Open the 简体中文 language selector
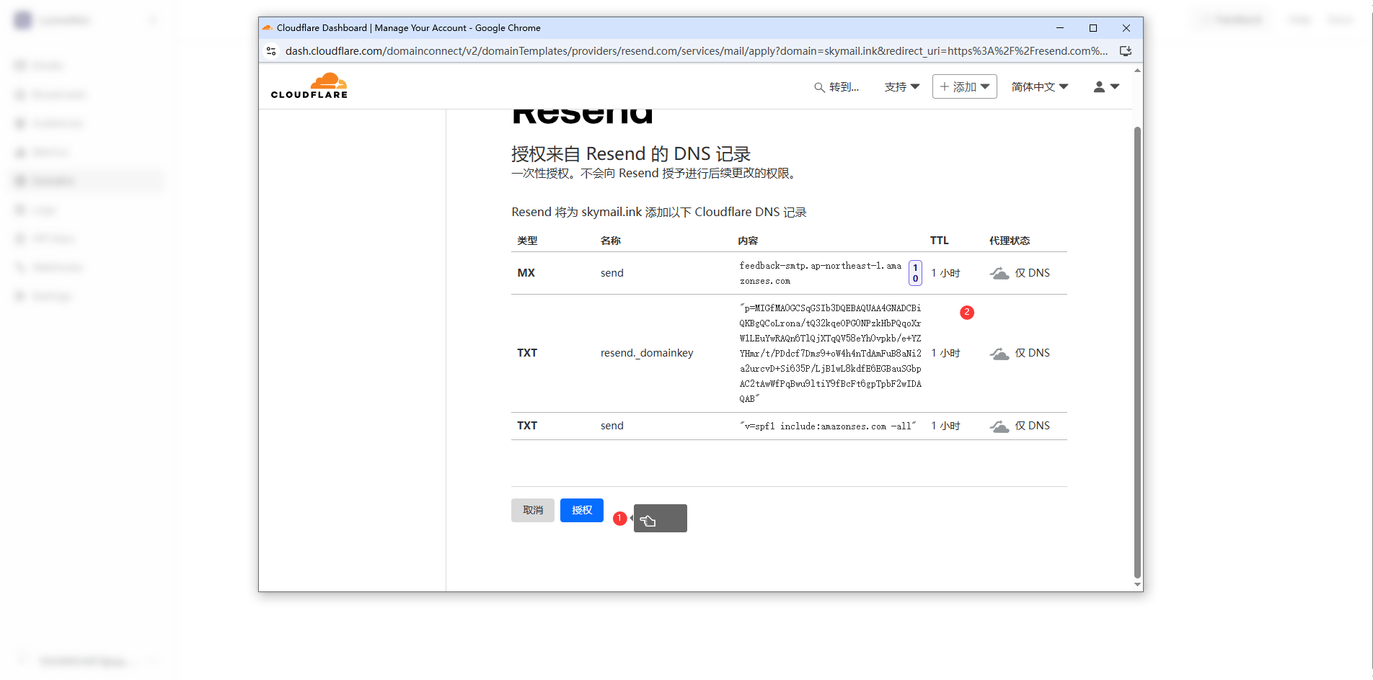This screenshot has height=680, width=1373. coord(1039,86)
